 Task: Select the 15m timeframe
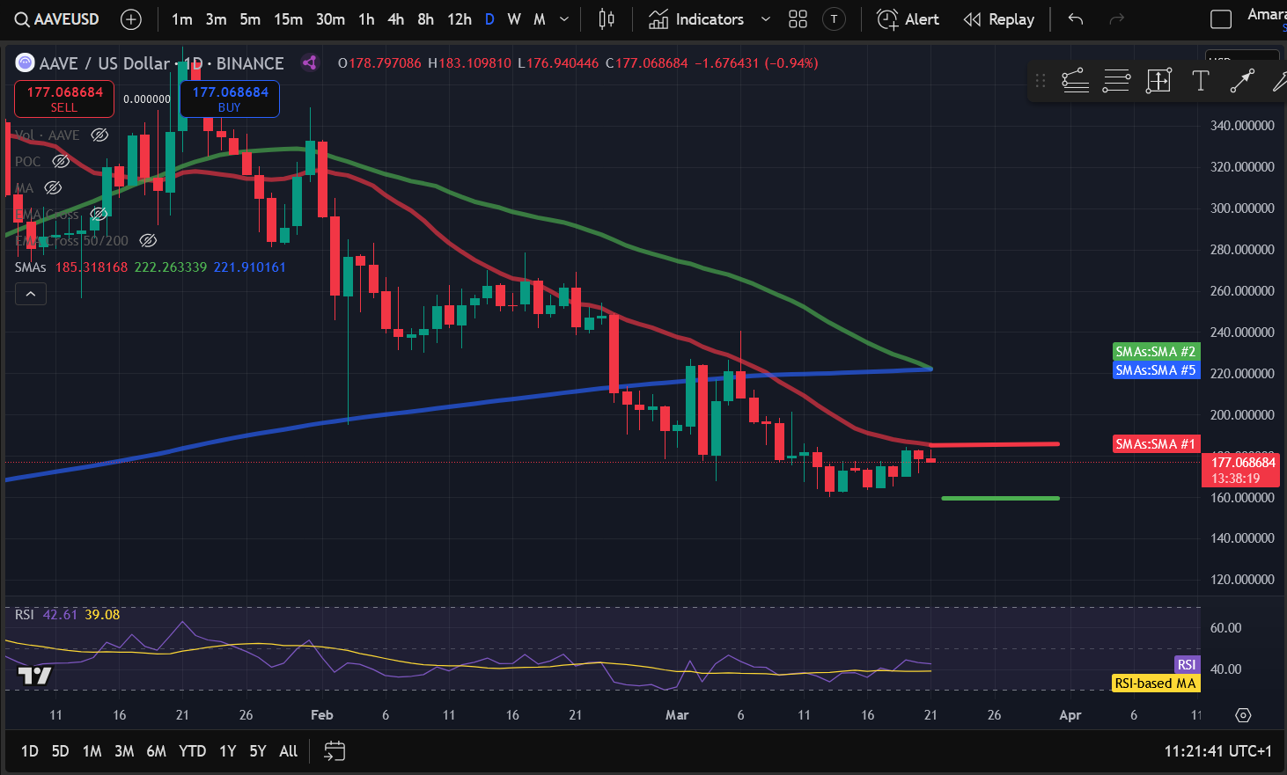pos(288,19)
